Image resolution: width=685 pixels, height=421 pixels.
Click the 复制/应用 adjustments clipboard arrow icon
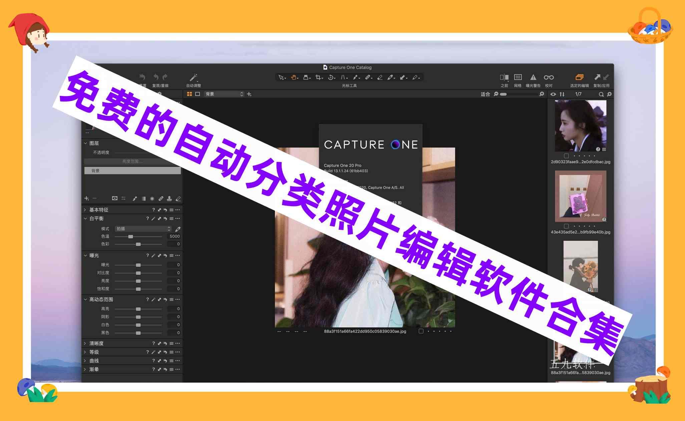coord(598,77)
